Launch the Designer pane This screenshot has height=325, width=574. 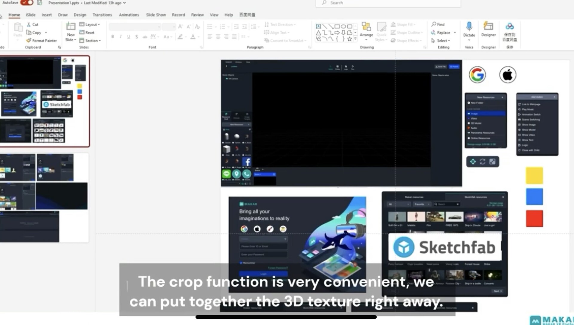(x=488, y=30)
